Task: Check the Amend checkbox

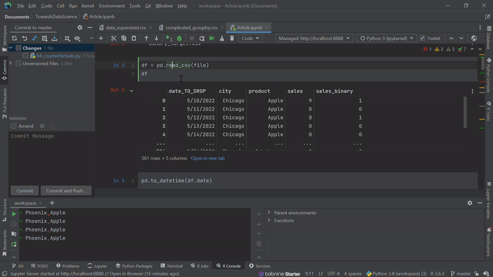Action: (14, 126)
